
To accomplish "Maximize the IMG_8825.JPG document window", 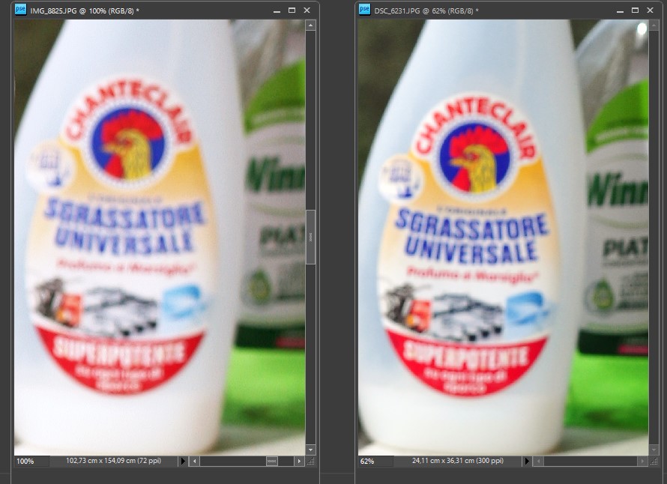I will [x=292, y=10].
